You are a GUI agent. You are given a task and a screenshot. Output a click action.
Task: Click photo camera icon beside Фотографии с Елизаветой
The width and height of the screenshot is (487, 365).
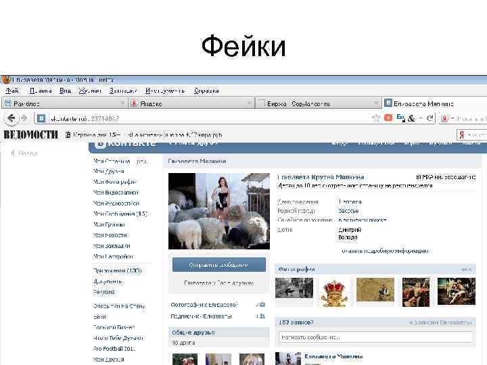pyautogui.click(x=262, y=305)
